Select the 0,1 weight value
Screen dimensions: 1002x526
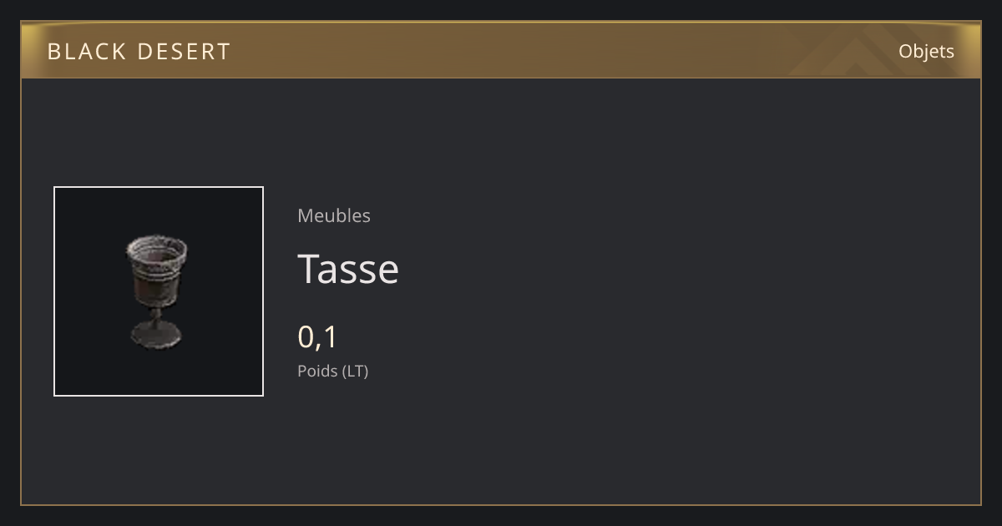click(317, 337)
